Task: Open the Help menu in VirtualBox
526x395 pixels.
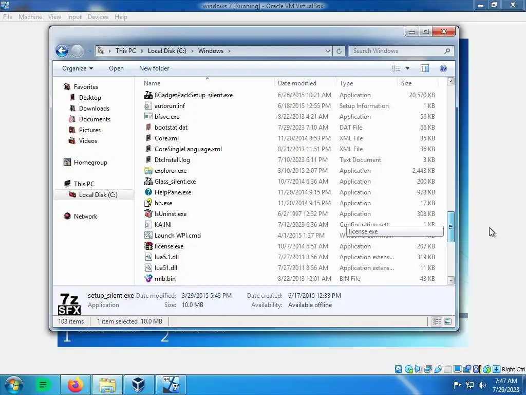Action: (121, 17)
